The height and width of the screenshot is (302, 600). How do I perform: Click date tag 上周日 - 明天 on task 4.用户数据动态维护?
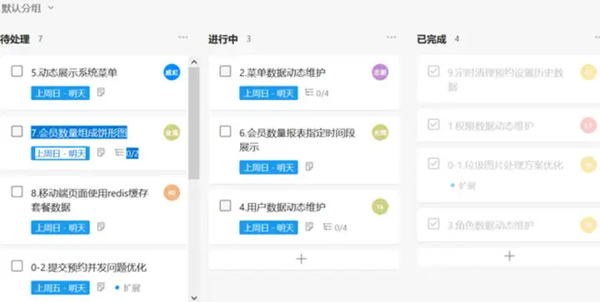(268, 228)
